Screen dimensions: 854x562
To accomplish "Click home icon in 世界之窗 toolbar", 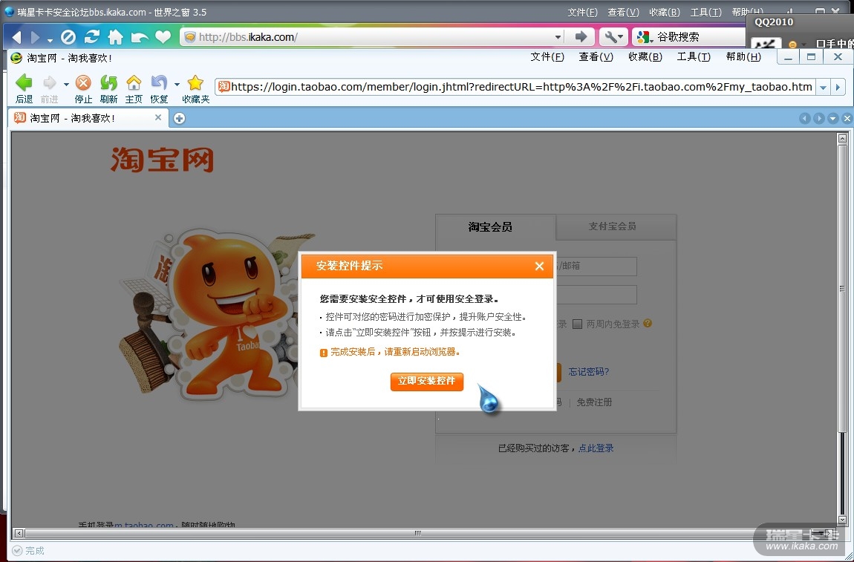I will 115,37.
